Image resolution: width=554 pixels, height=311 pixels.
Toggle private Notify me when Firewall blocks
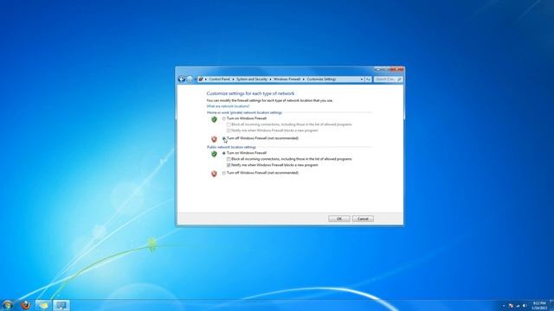(x=229, y=130)
